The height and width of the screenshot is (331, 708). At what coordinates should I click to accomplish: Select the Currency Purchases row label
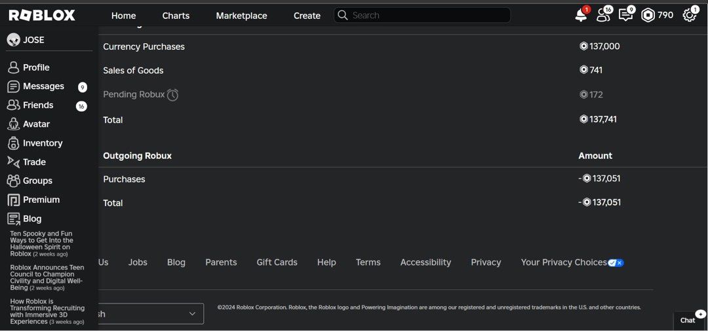point(144,46)
